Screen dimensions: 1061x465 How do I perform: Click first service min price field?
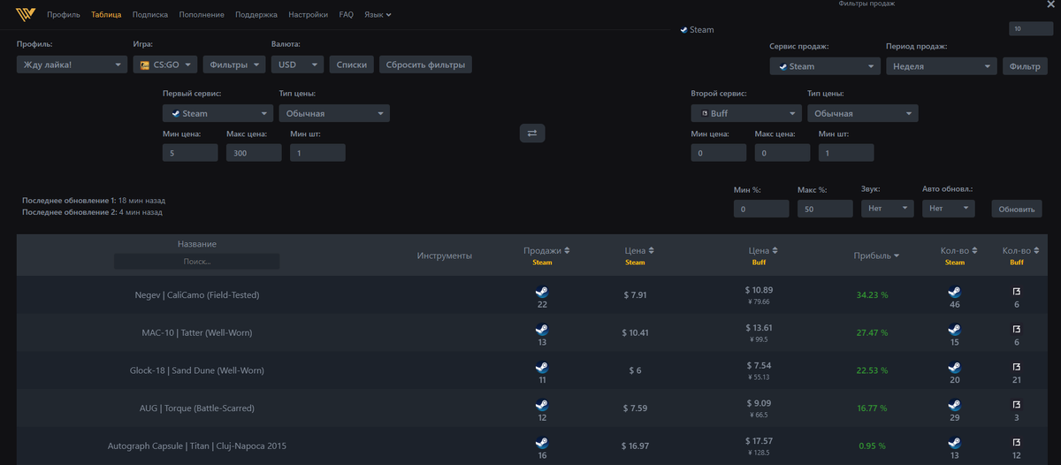coord(190,153)
